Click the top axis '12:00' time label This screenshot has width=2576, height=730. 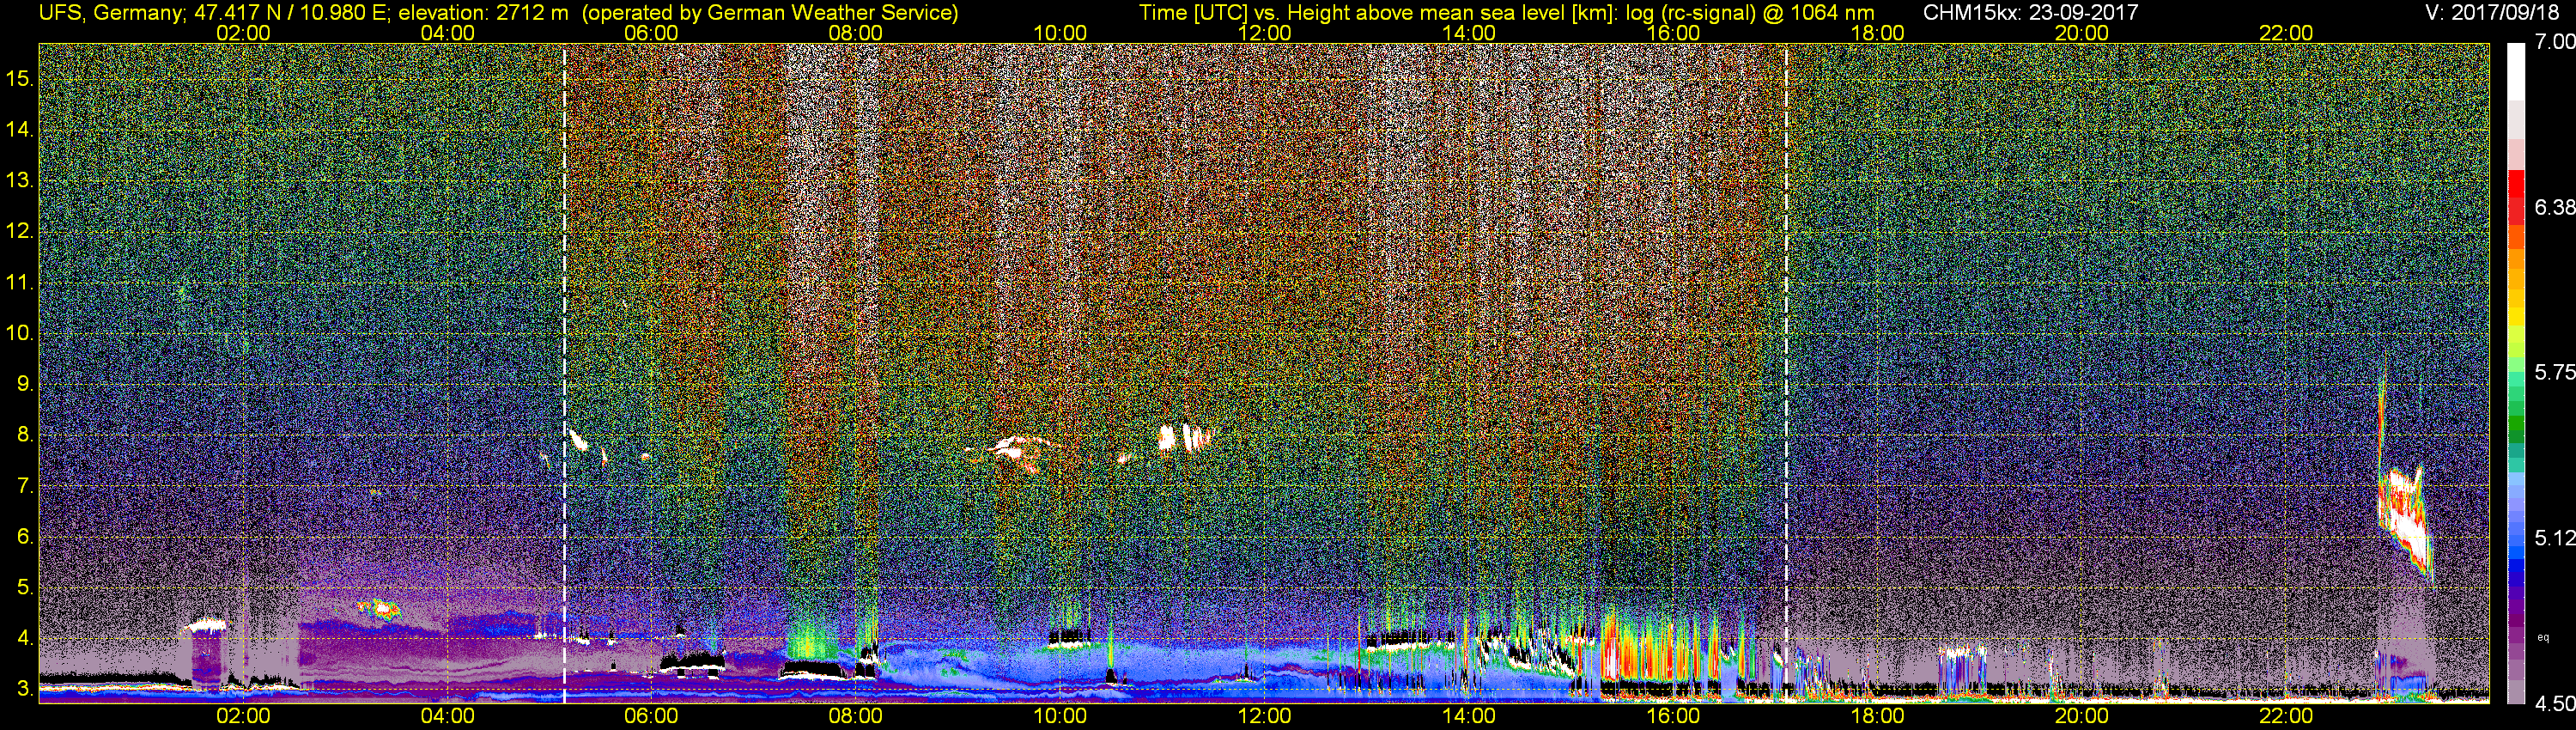click(1264, 33)
